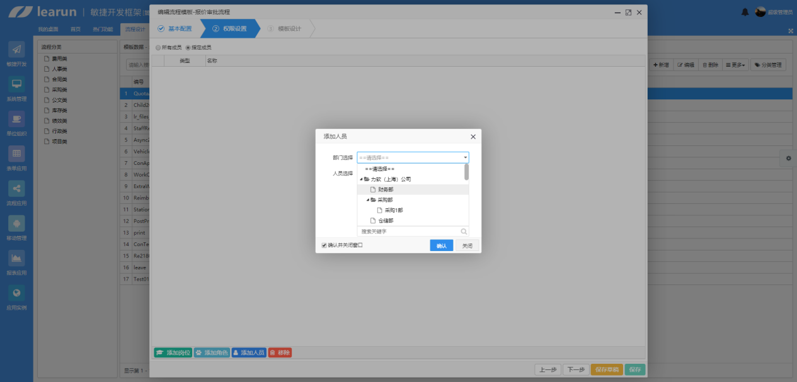Click the department dropdown list scrollbar
The image size is (797, 382).
(466, 172)
